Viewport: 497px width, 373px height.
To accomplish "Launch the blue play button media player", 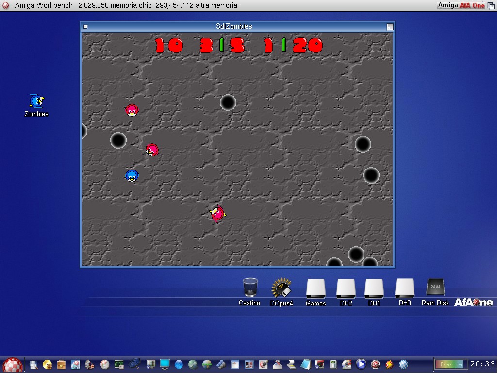I will (361, 364).
